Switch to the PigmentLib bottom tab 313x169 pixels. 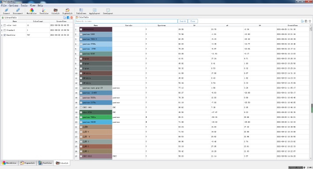(x=28, y=163)
